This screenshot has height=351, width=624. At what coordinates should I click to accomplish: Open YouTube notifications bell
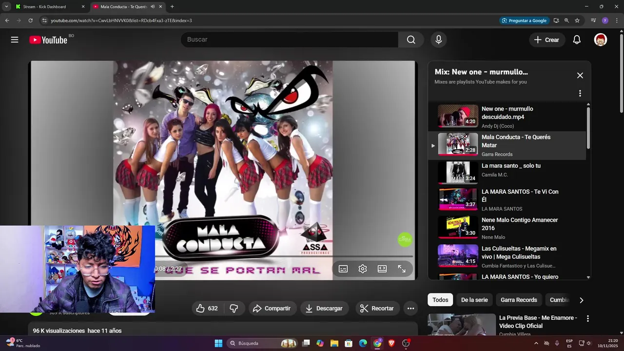click(x=577, y=40)
